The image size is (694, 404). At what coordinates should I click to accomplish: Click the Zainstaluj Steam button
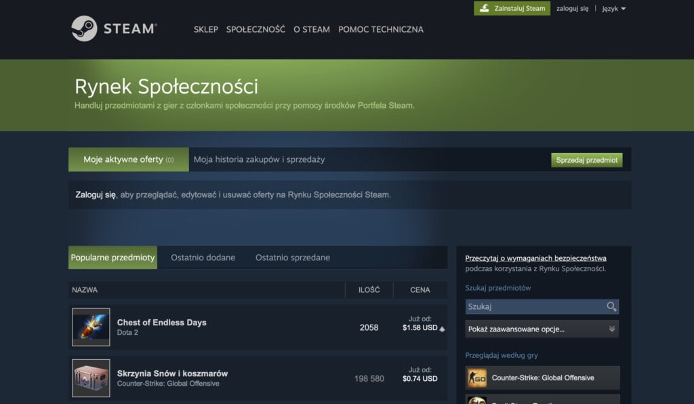[x=512, y=8]
